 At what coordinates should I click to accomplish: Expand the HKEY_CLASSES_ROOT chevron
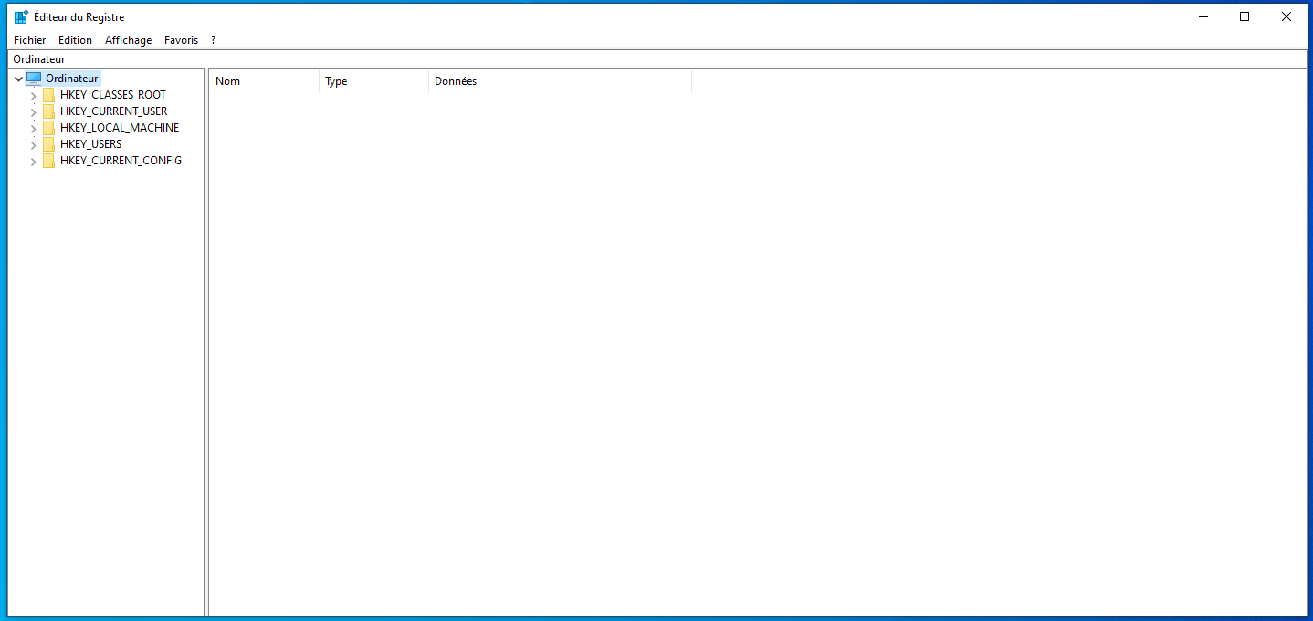coord(33,94)
